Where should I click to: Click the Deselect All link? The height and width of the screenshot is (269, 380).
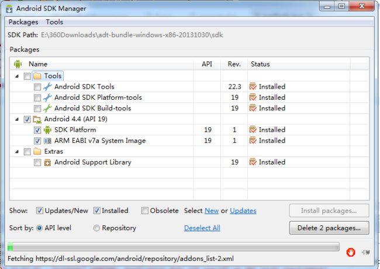click(202, 228)
